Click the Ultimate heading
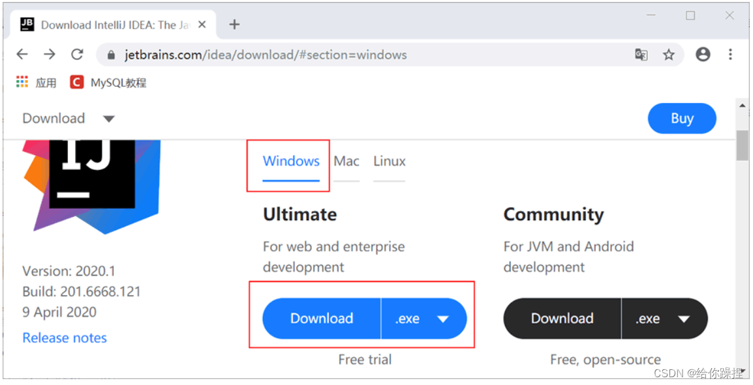The height and width of the screenshot is (385, 753). pyautogui.click(x=300, y=214)
